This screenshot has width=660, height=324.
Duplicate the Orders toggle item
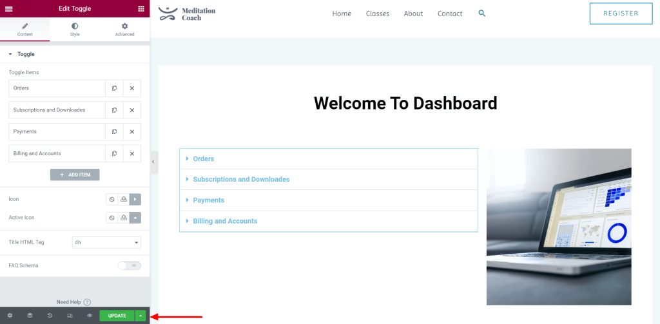(114, 88)
